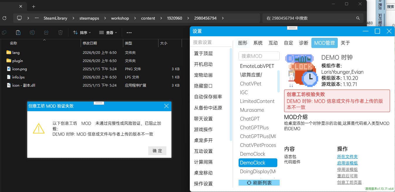395x192 pixels.
Task: Select the info.lps file row
Action: pyautogui.click(x=93, y=77)
